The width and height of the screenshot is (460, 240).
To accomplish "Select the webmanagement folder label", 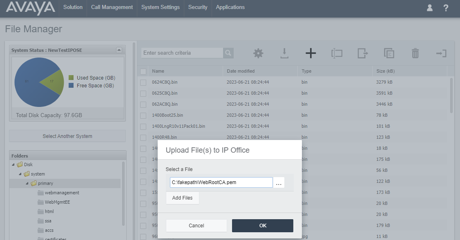I will click(62, 193).
